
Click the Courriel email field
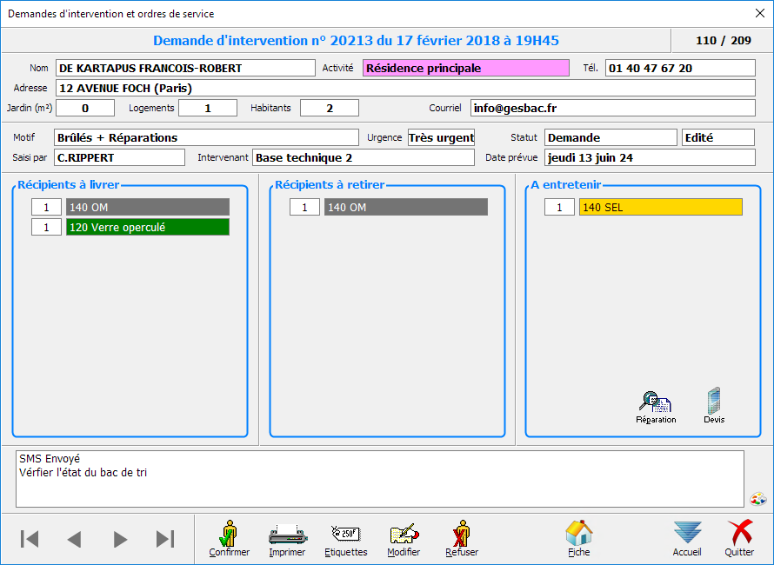(x=612, y=108)
